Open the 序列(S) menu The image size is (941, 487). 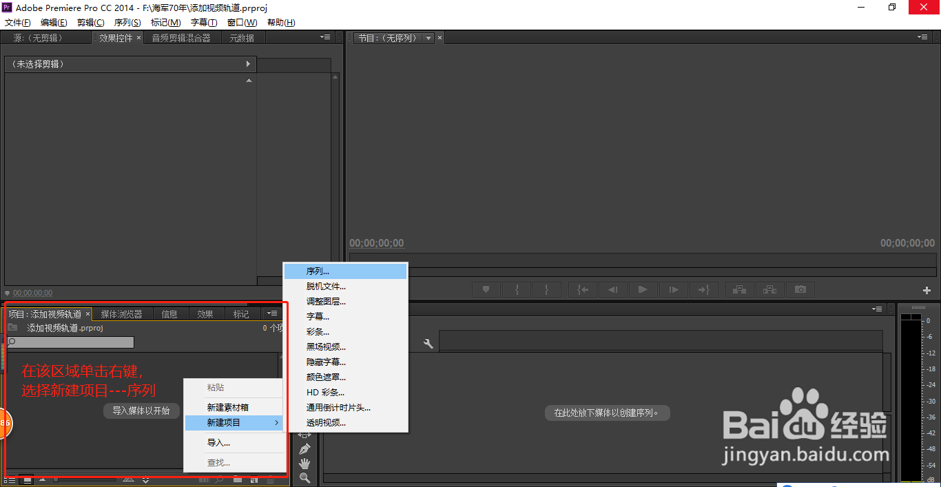tap(127, 23)
